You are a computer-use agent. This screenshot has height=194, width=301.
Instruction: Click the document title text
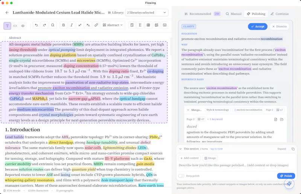(x=59, y=12)
